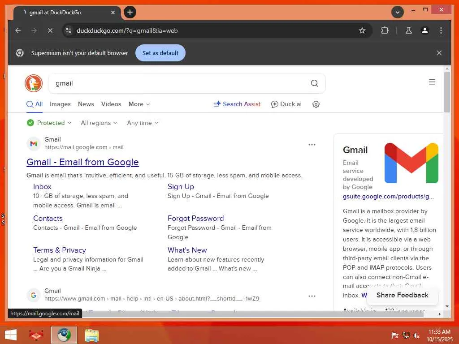Open the Chrome Labs flask icon

pyautogui.click(x=409, y=30)
